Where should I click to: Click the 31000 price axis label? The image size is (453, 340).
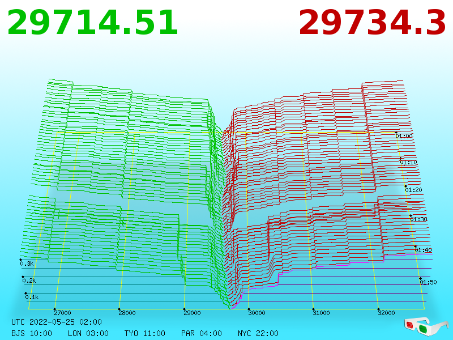click(x=321, y=313)
